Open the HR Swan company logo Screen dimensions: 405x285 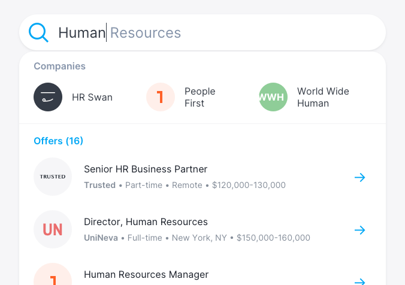(x=48, y=97)
